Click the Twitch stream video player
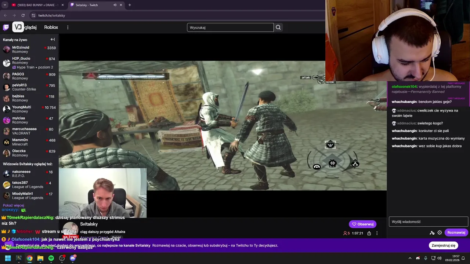Image resolution: width=470 pixels, height=264 pixels. pos(223,125)
